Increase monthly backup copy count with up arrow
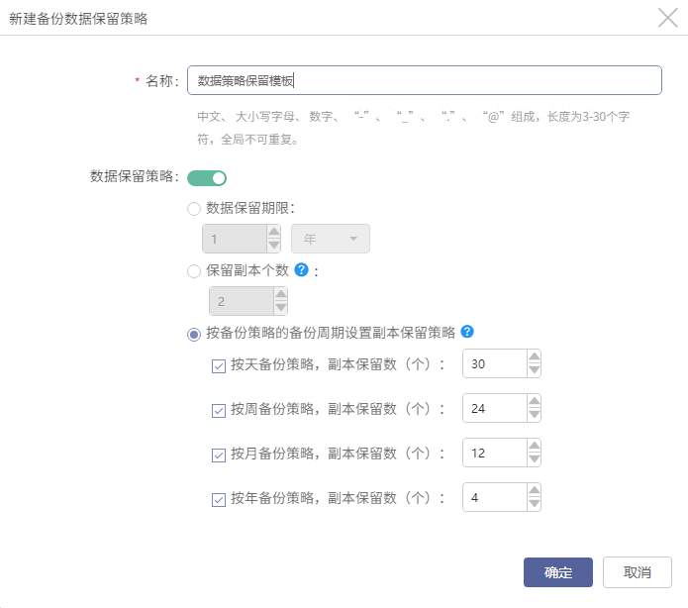688x608 pixels. pos(534,446)
